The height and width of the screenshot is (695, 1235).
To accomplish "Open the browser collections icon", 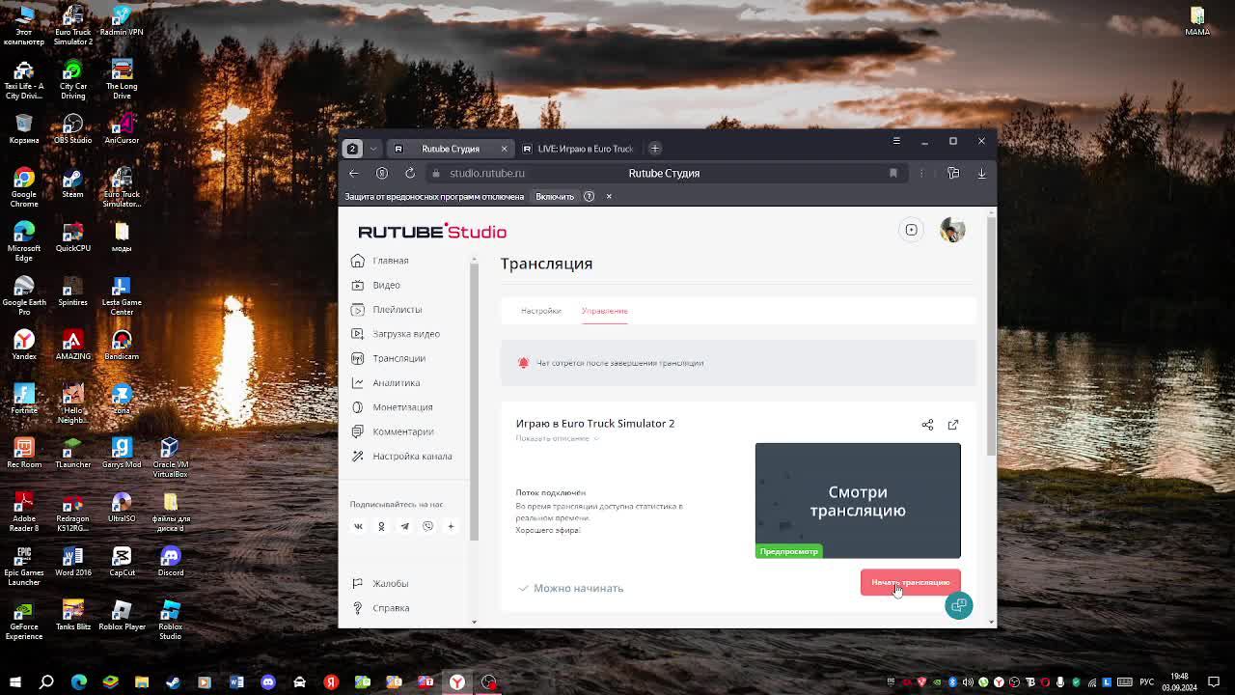I will [953, 173].
